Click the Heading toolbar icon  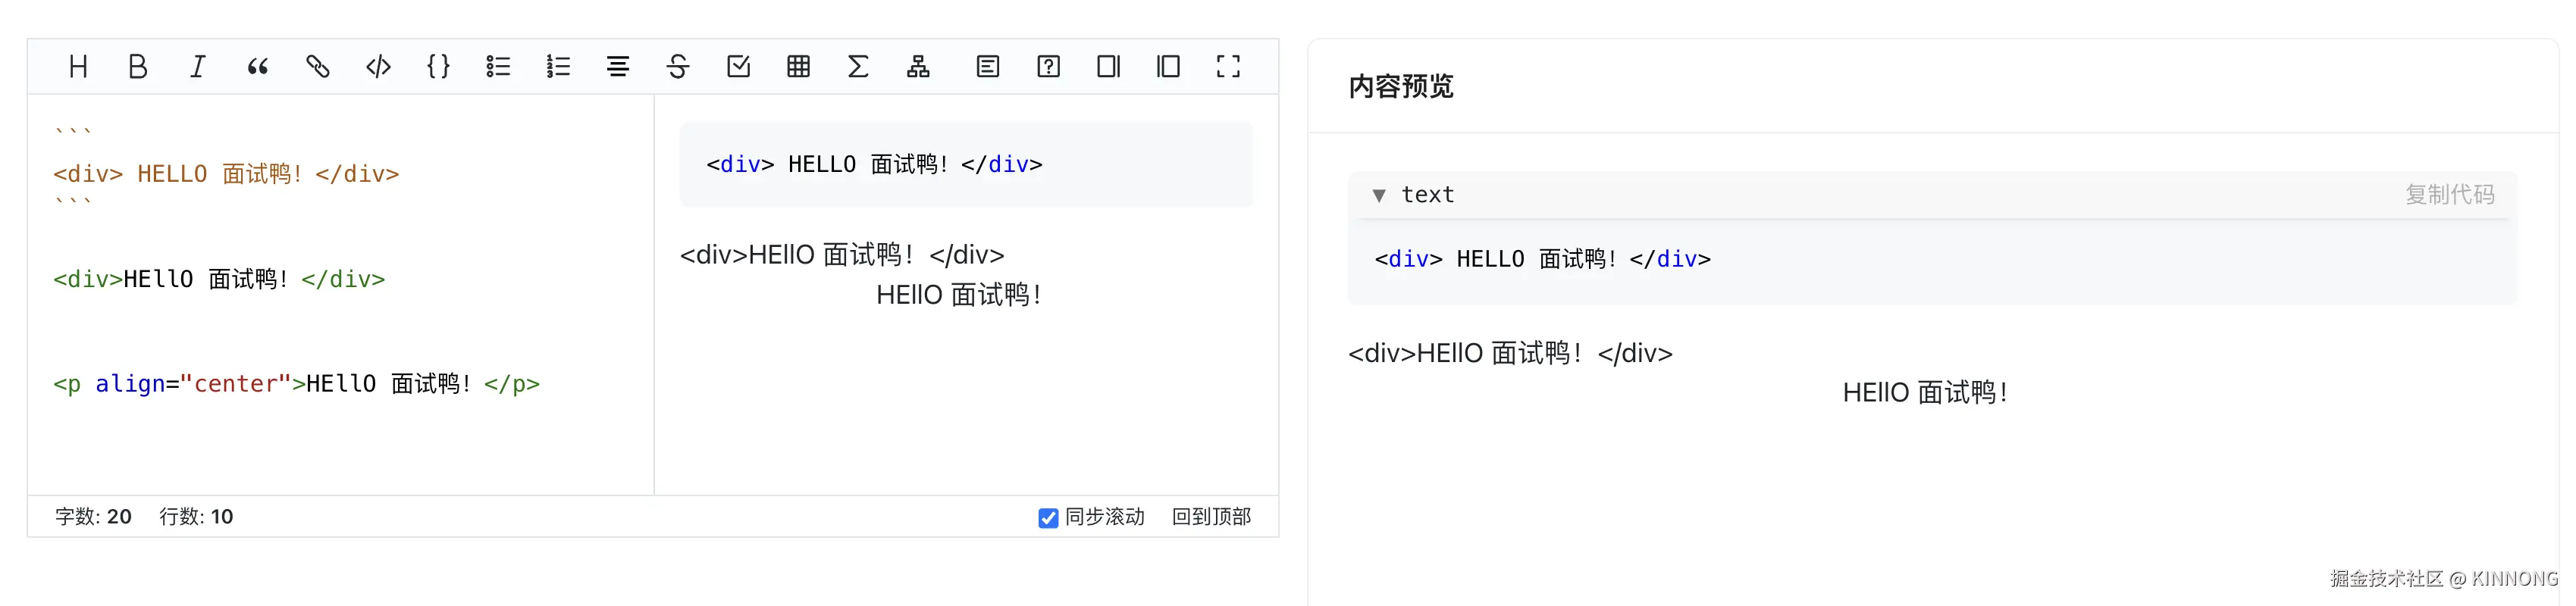(78, 67)
